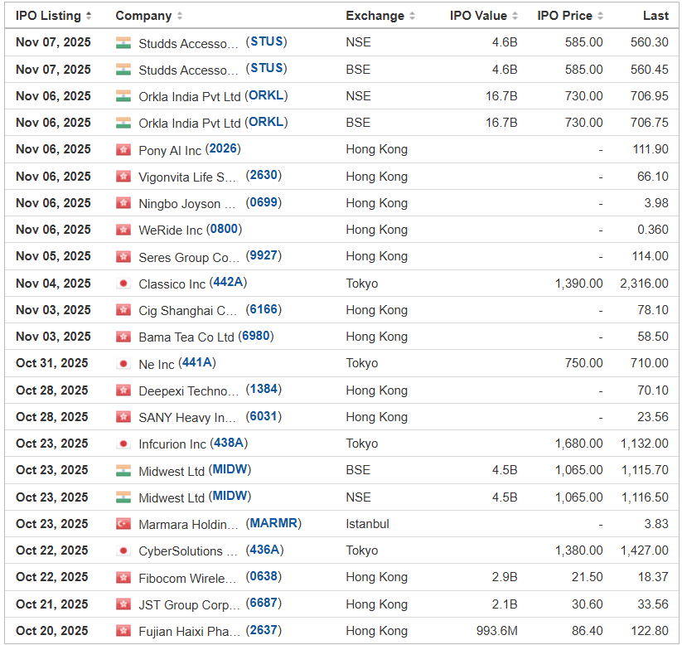Click Hong Kong flag beside Fujian Haixi
682x645 pixels.
123,631
